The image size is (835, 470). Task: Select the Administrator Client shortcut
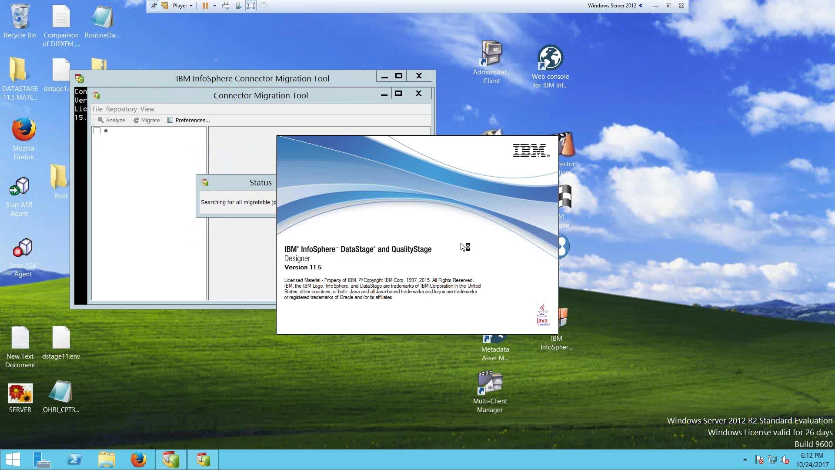tap(491, 62)
